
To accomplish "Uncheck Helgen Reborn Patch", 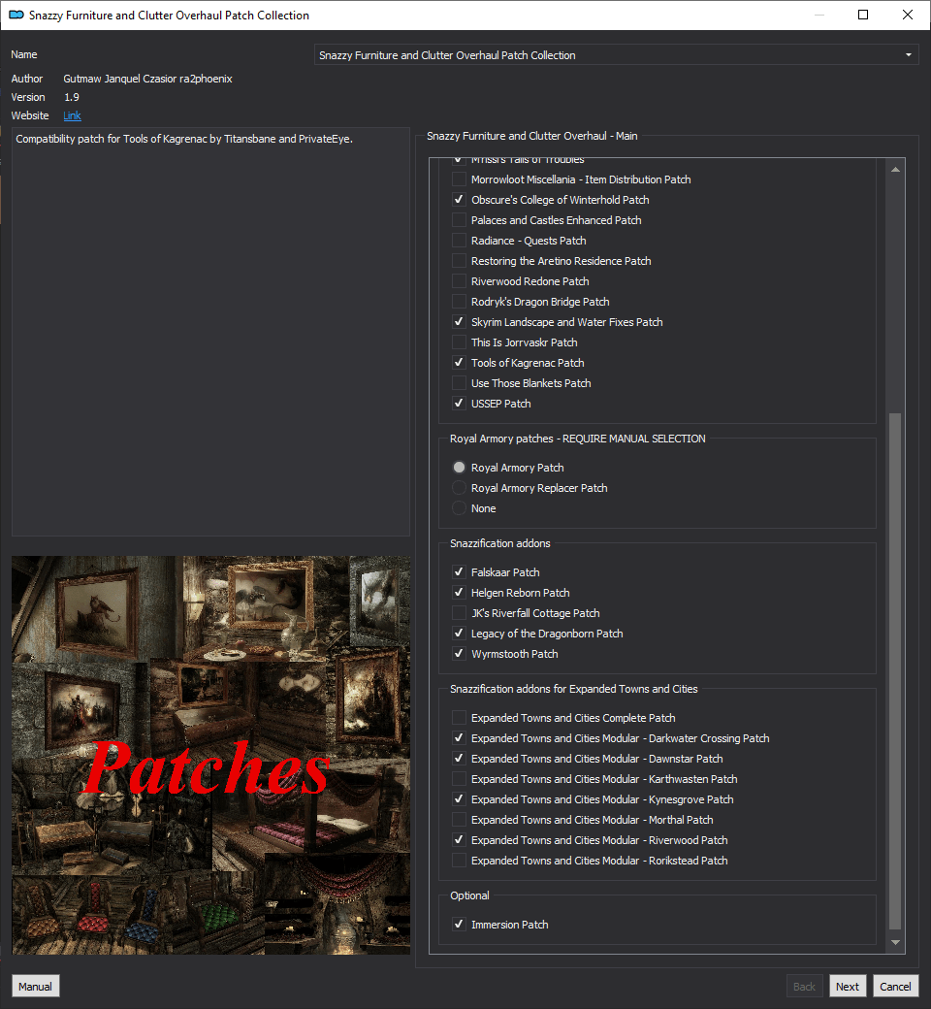I will click(459, 593).
